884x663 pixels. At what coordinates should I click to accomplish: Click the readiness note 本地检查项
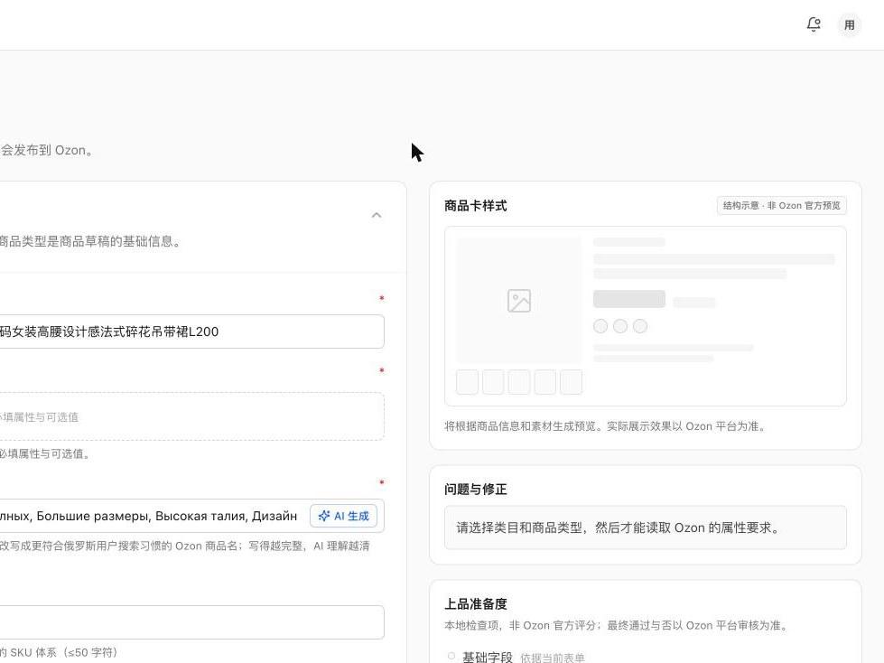[617, 625]
